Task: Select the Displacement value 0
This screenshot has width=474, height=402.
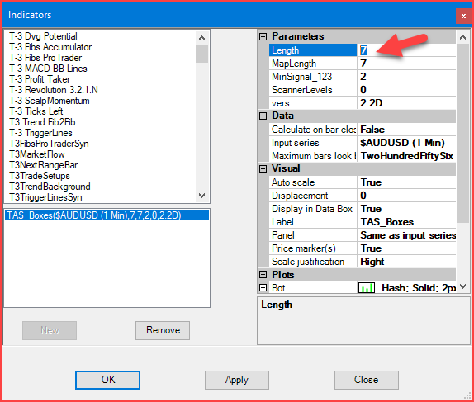Action: 406,196
